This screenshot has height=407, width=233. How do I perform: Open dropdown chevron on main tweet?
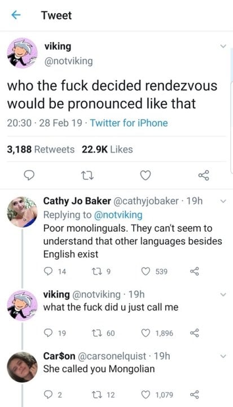[223, 46]
